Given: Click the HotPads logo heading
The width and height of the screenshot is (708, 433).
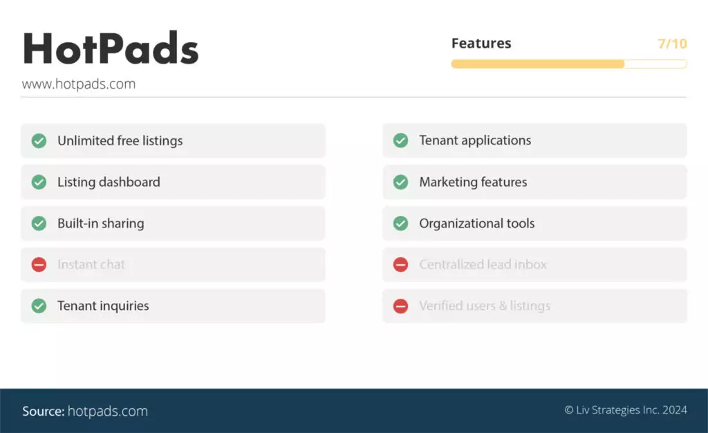Looking at the screenshot, I should point(111,48).
